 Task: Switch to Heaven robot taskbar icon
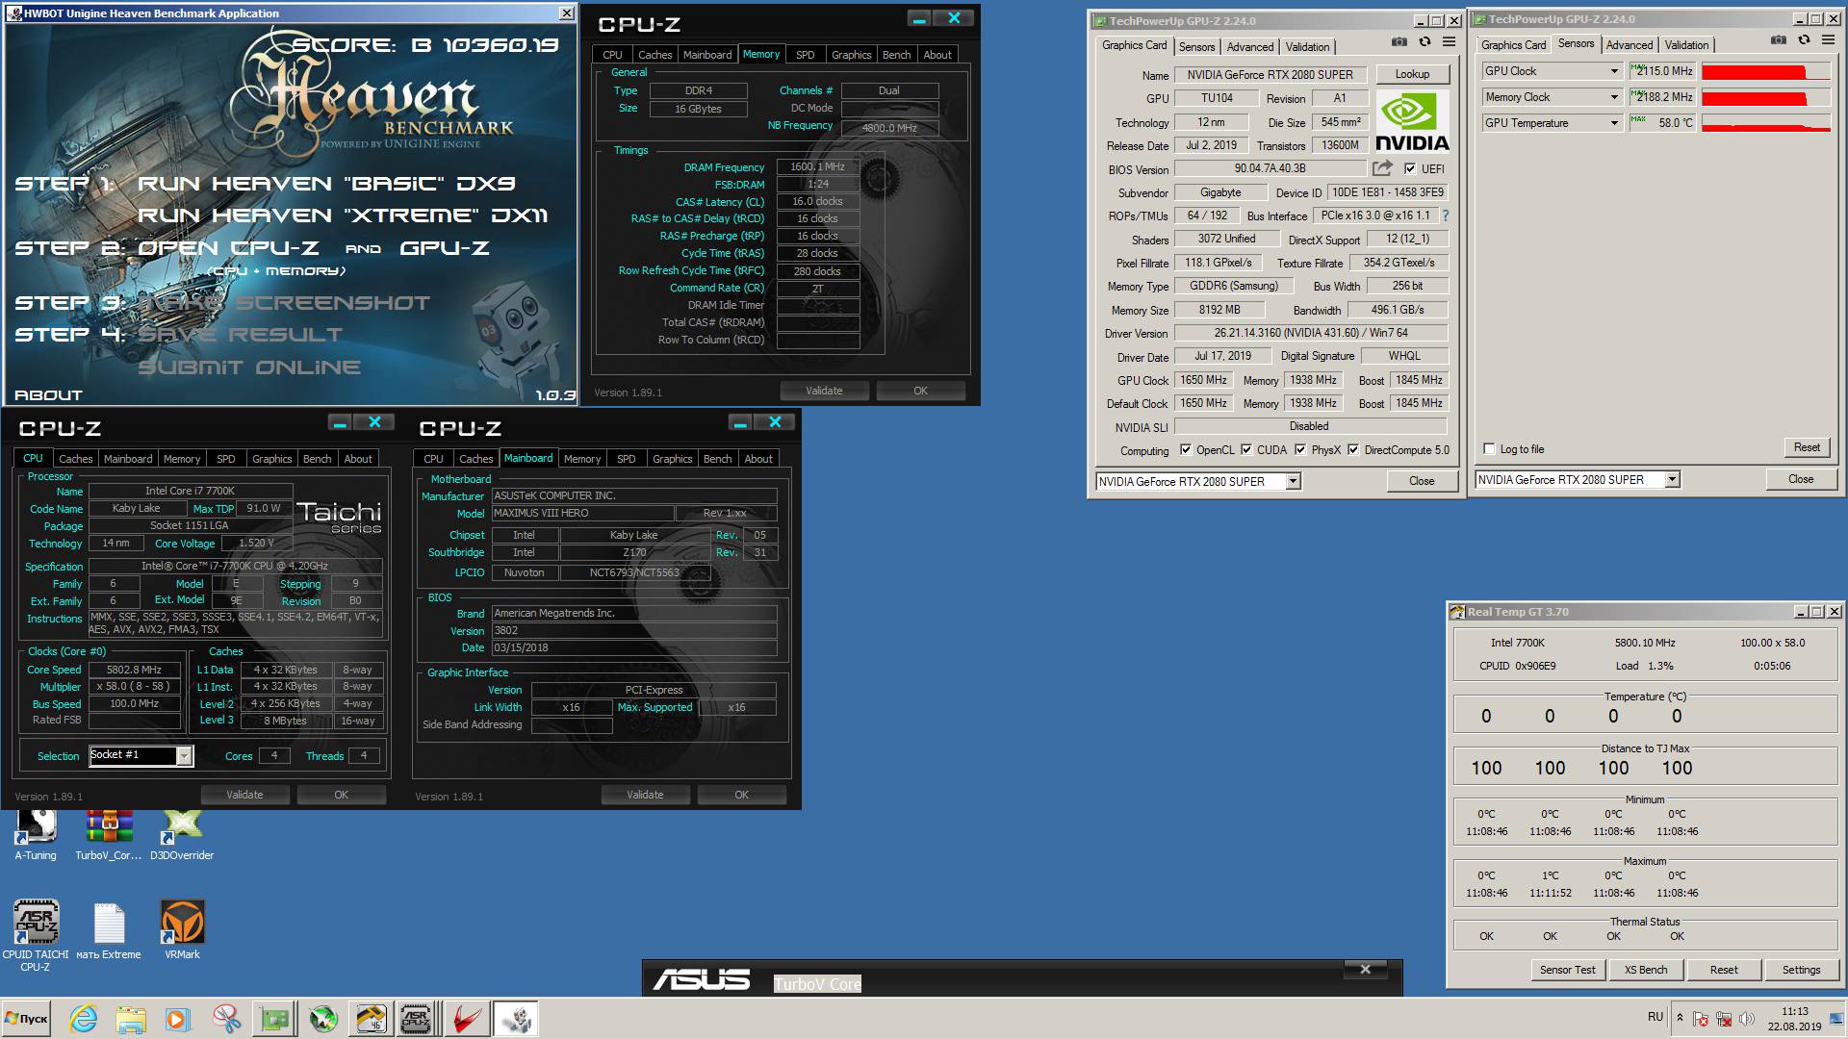(x=516, y=1019)
